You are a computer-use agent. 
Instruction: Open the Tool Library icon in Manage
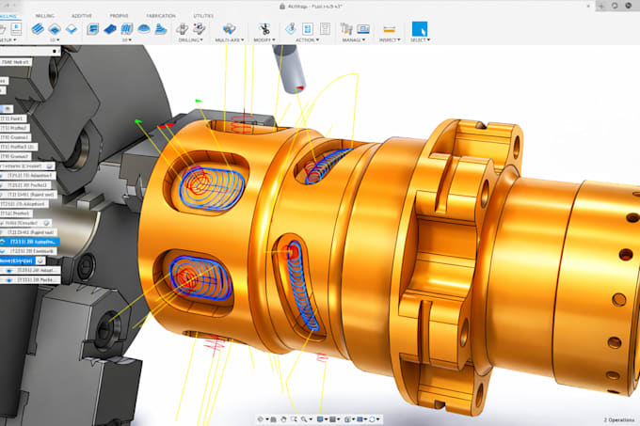pyautogui.click(x=346, y=29)
